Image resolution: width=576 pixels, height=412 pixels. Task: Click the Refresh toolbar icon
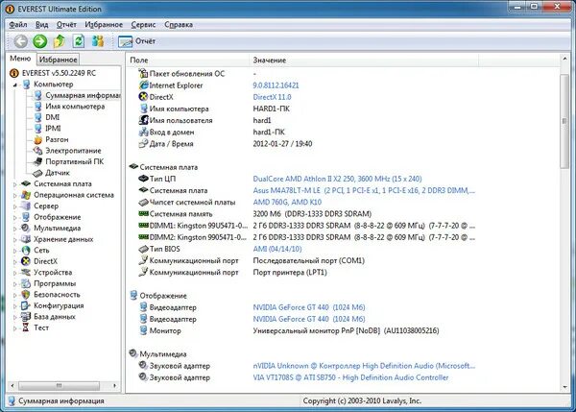pos(79,41)
